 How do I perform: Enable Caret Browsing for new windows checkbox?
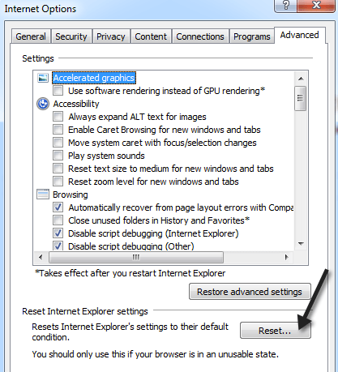[x=58, y=130]
